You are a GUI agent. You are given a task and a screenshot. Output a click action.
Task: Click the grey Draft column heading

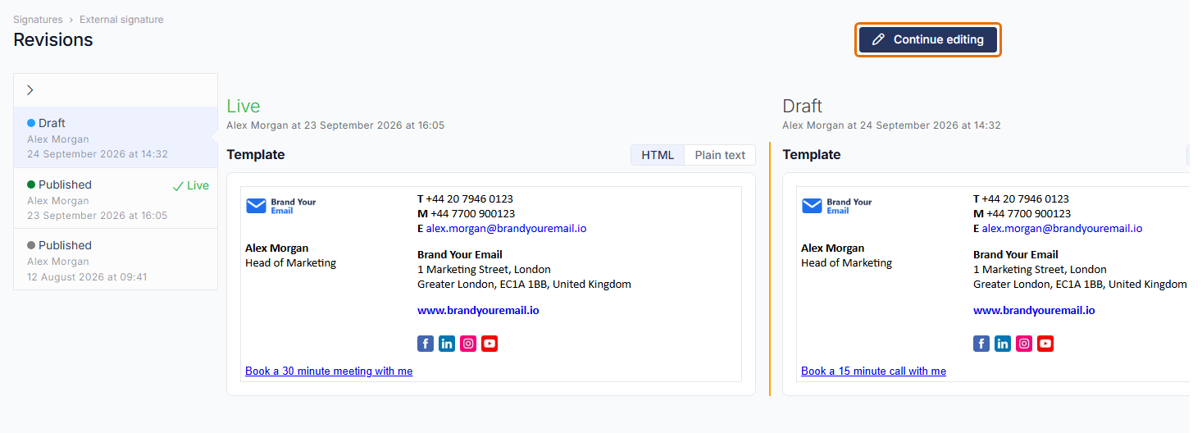pyautogui.click(x=802, y=107)
